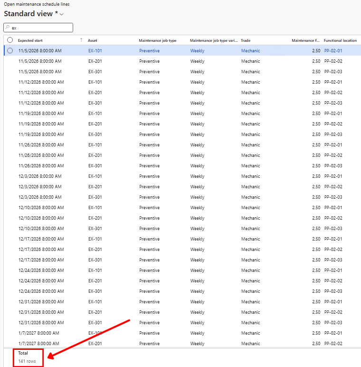Sort by the Expected start column header
This screenshot has height=367, width=361.
point(30,40)
